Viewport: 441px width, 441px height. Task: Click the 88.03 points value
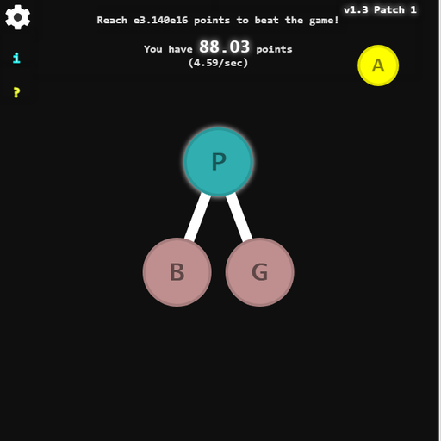click(x=225, y=47)
